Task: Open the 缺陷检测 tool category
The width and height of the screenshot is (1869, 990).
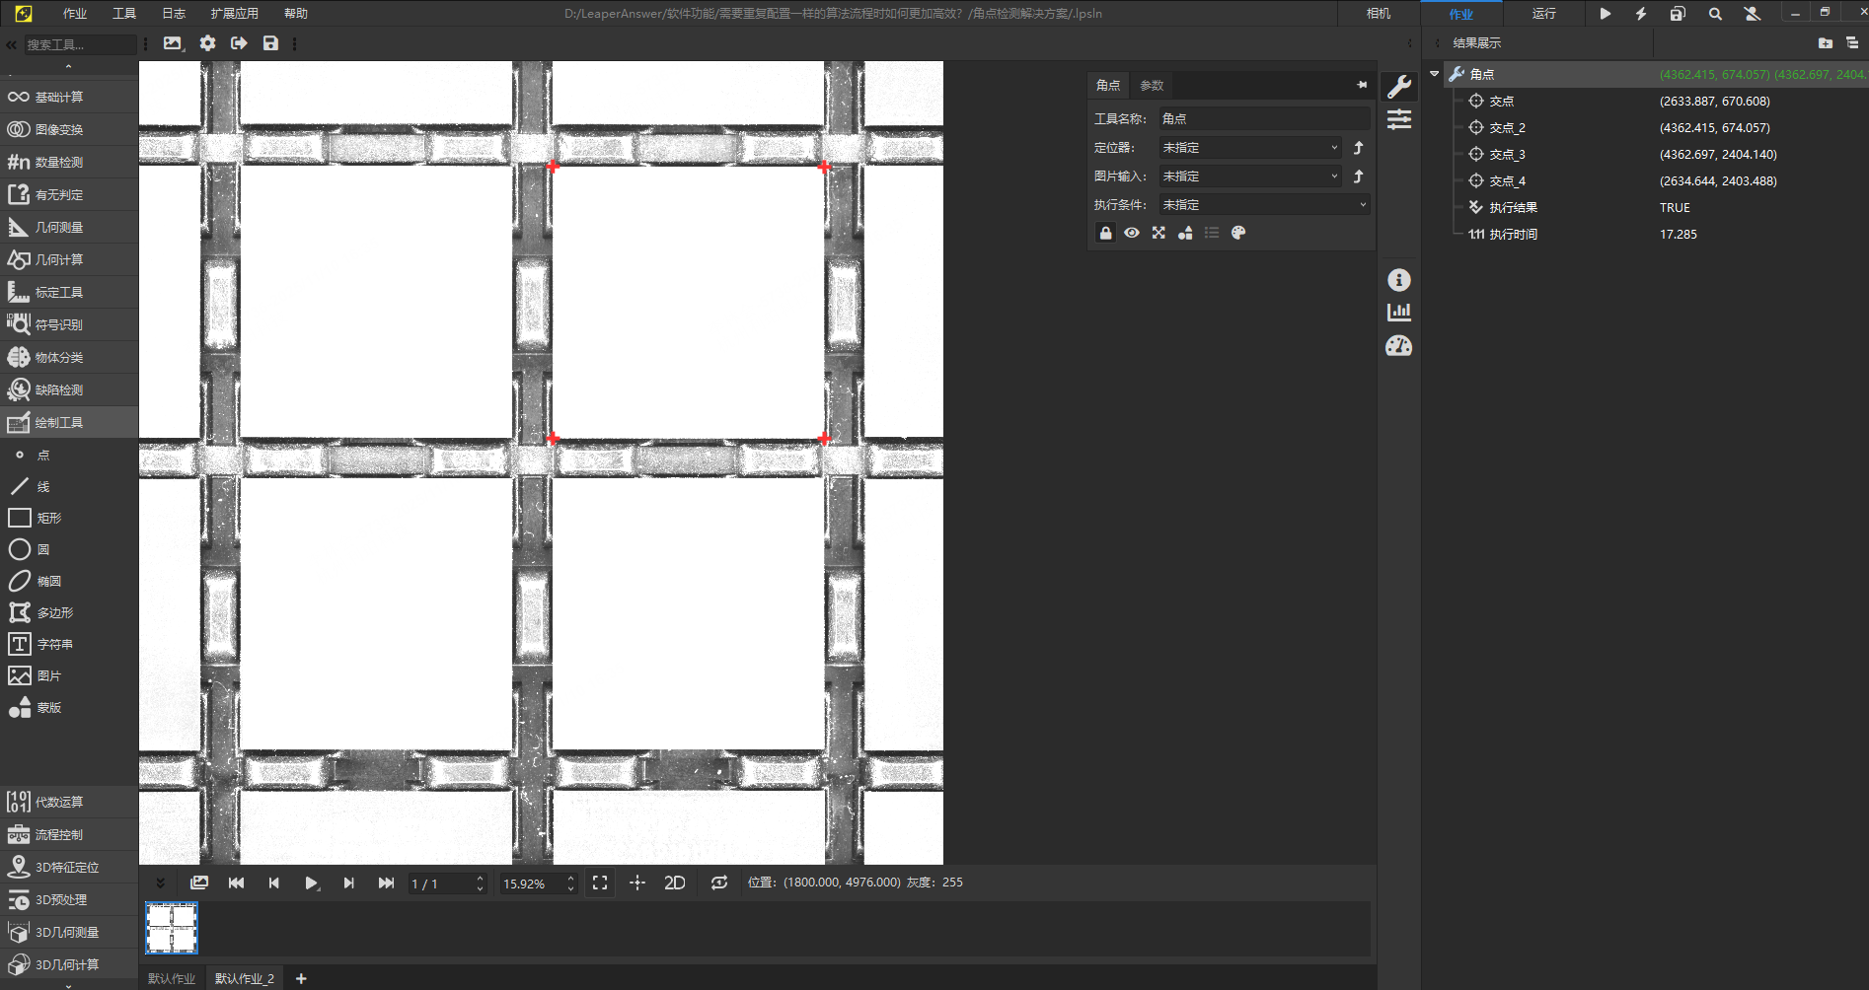Action: click(x=59, y=389)
